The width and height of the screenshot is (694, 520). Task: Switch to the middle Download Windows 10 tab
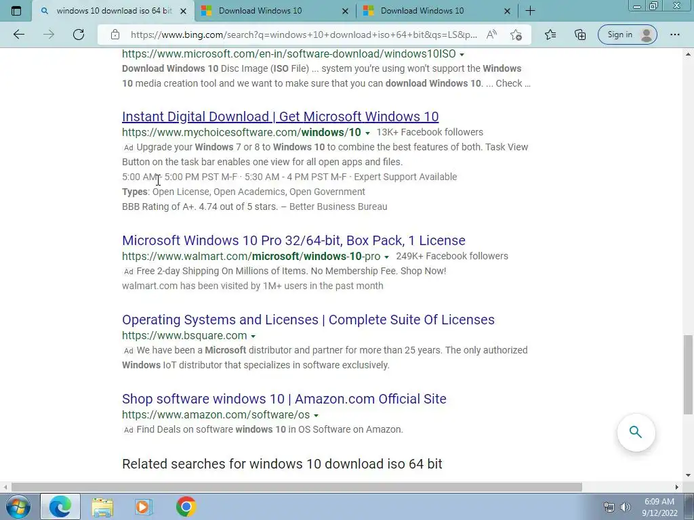[274, 11]
